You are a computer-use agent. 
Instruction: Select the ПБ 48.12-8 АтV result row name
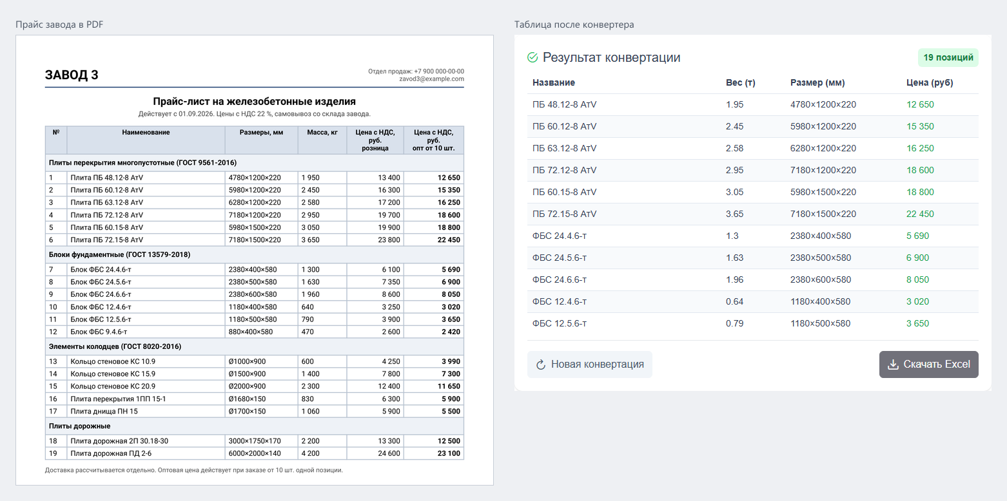tap(565, 104)
